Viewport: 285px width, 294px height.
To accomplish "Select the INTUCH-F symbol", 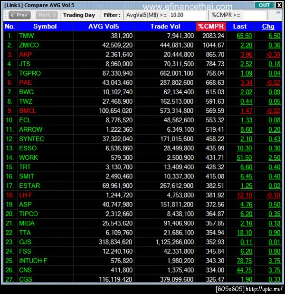I will pyautogui.click(x=33, y=261).
